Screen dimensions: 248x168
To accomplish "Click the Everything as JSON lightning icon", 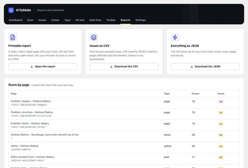I will coord(175,37).
